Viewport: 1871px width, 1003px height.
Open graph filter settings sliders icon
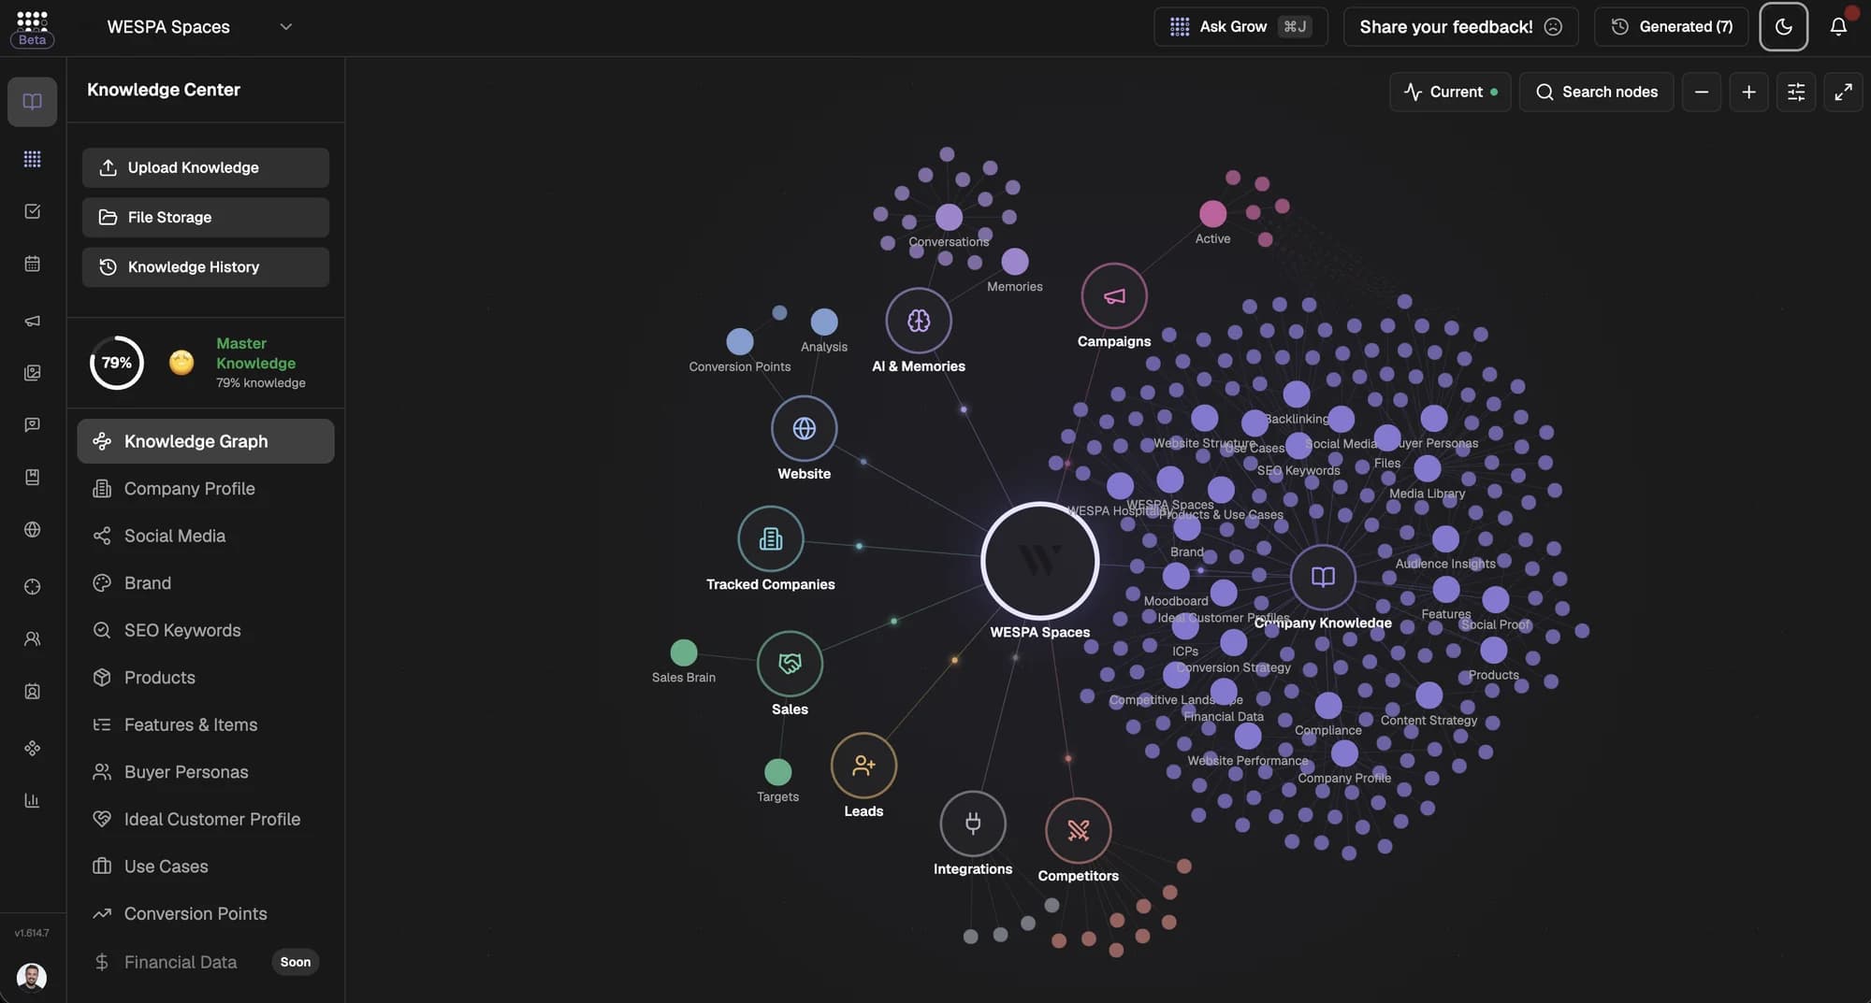[x=1796, y=92]
